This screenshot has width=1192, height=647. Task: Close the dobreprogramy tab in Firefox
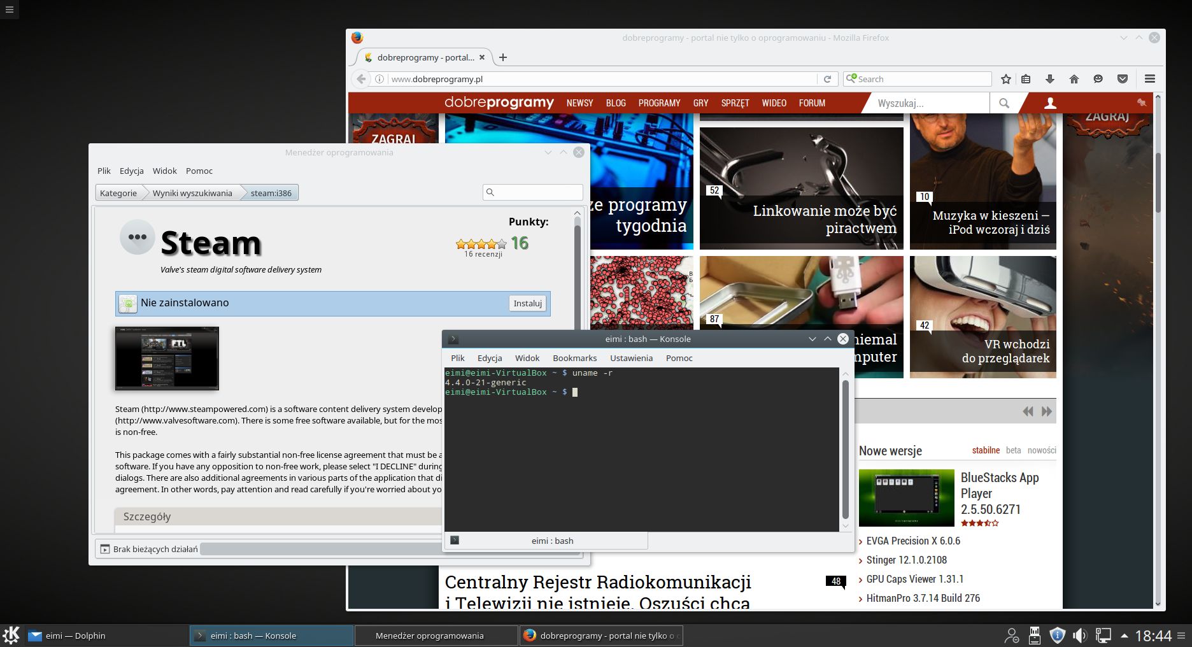point(482,57)
